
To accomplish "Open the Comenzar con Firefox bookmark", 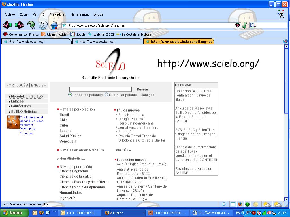I will pos(21,34).
